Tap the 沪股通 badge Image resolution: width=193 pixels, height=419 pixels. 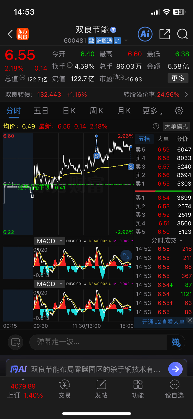point(104,41)
